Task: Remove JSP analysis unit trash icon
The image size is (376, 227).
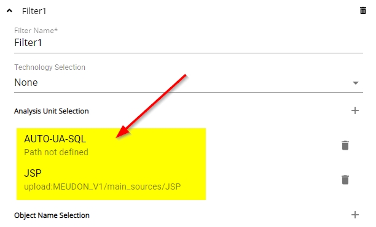Action: (345, 180)
